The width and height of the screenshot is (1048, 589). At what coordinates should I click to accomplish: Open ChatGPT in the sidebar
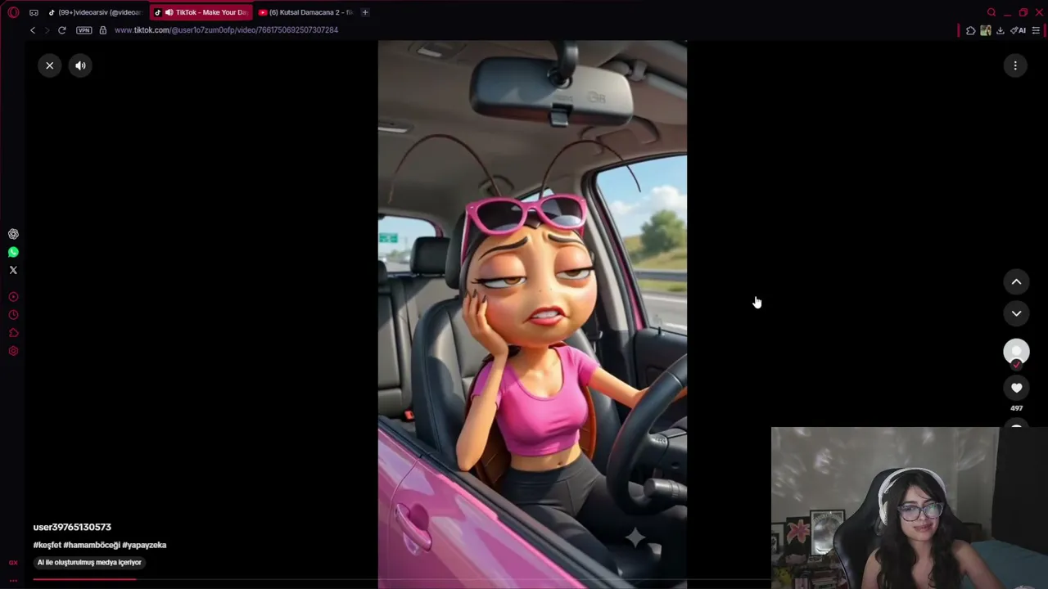13,234
